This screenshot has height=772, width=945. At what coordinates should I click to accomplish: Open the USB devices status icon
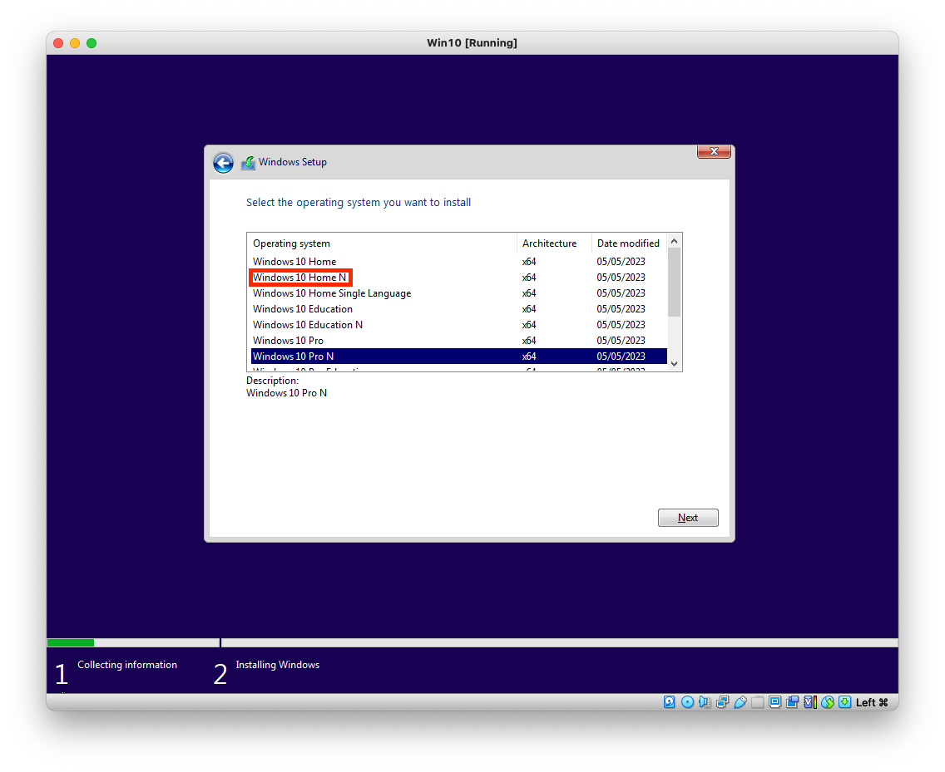(740, 702)
